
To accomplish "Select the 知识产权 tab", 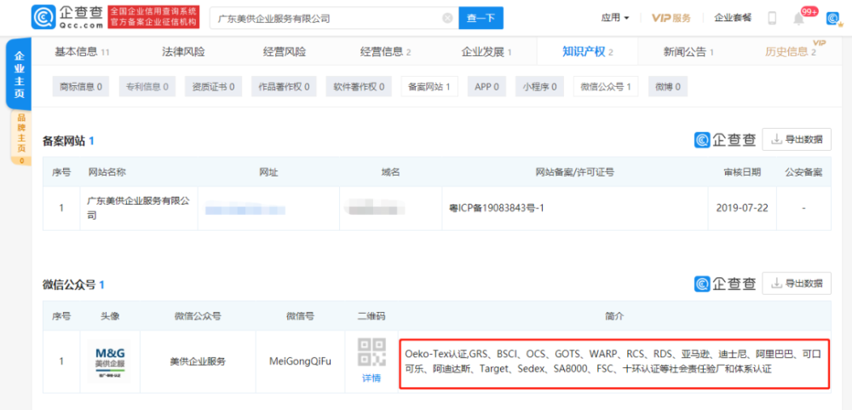I will 587,52.
